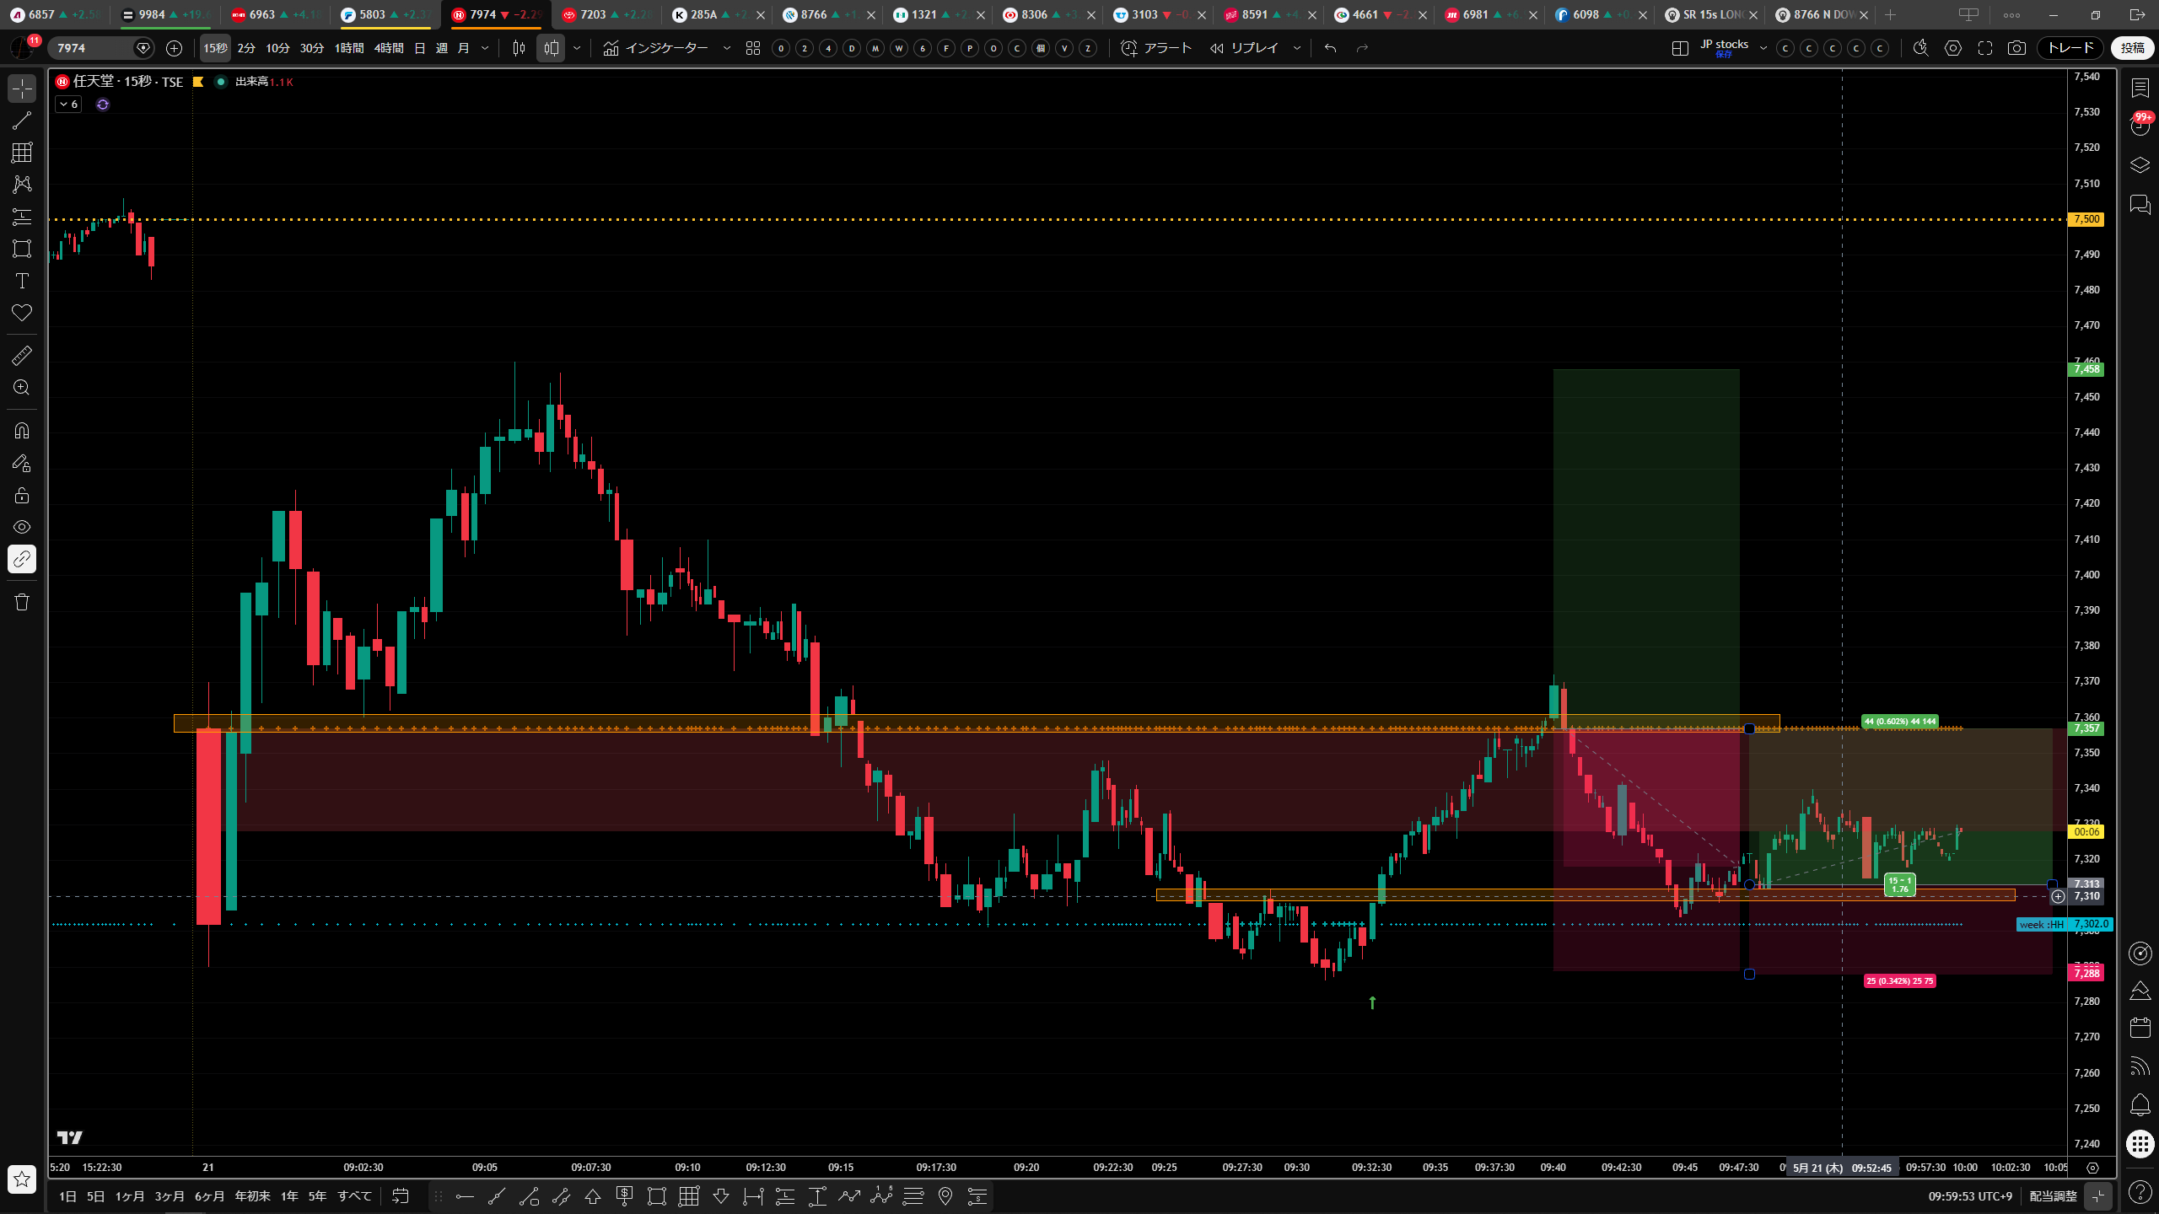Pick the ruler measure tool
The width and height of the screenshot is (2159, 1214).
[x=22, y=356]
